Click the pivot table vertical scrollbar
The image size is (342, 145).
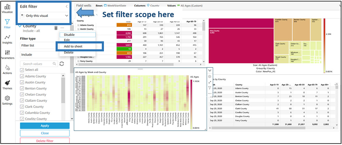(x=204, y=26)
